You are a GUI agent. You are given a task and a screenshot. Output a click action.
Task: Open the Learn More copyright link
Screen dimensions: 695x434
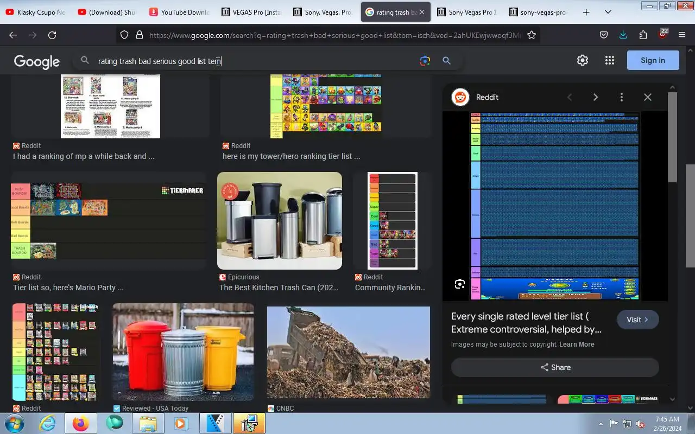[x=577, y=344]
